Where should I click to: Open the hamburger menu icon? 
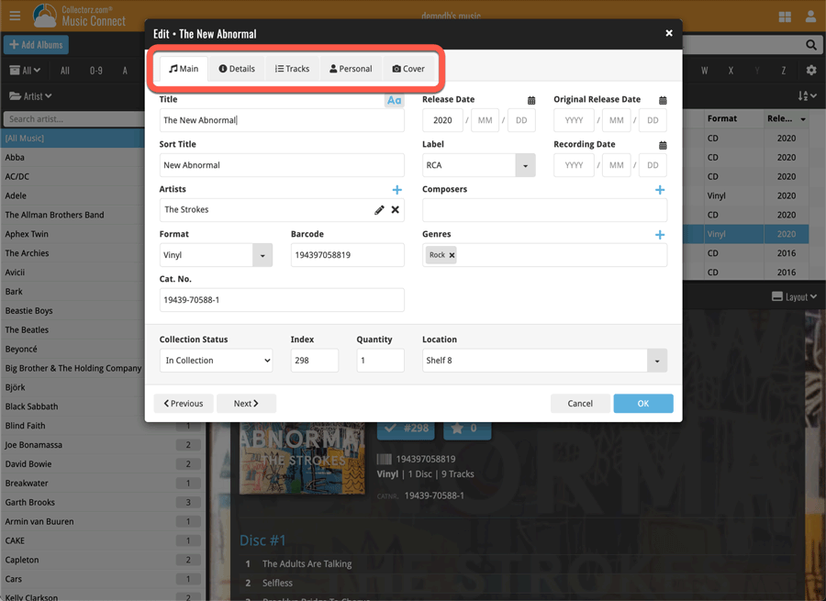(x=15, y=16)
